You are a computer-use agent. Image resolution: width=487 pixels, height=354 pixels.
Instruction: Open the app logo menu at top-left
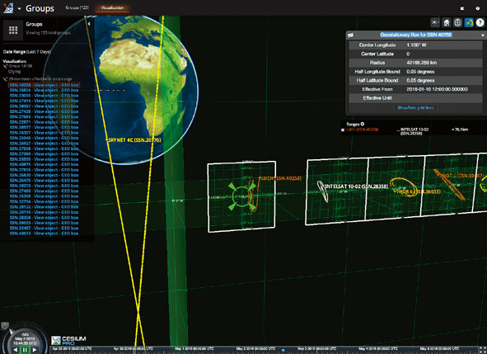(x=8, y=8)
